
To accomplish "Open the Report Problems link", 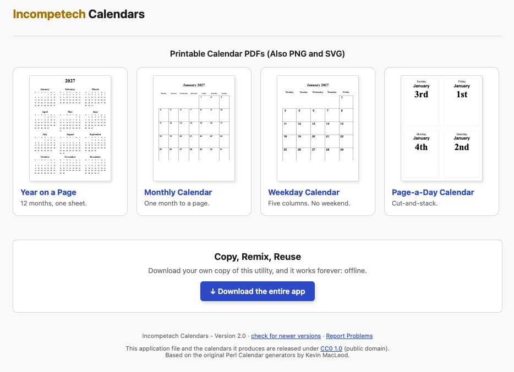I will tap(349, 336).
